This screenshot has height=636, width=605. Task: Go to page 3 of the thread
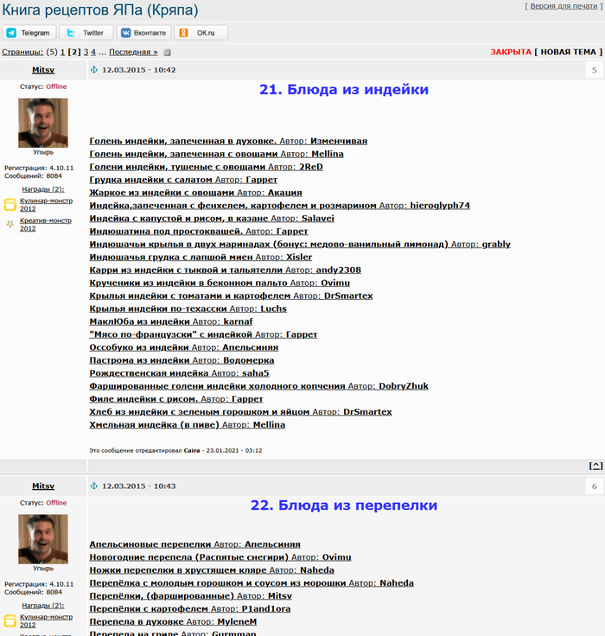[x=85, y=52]
